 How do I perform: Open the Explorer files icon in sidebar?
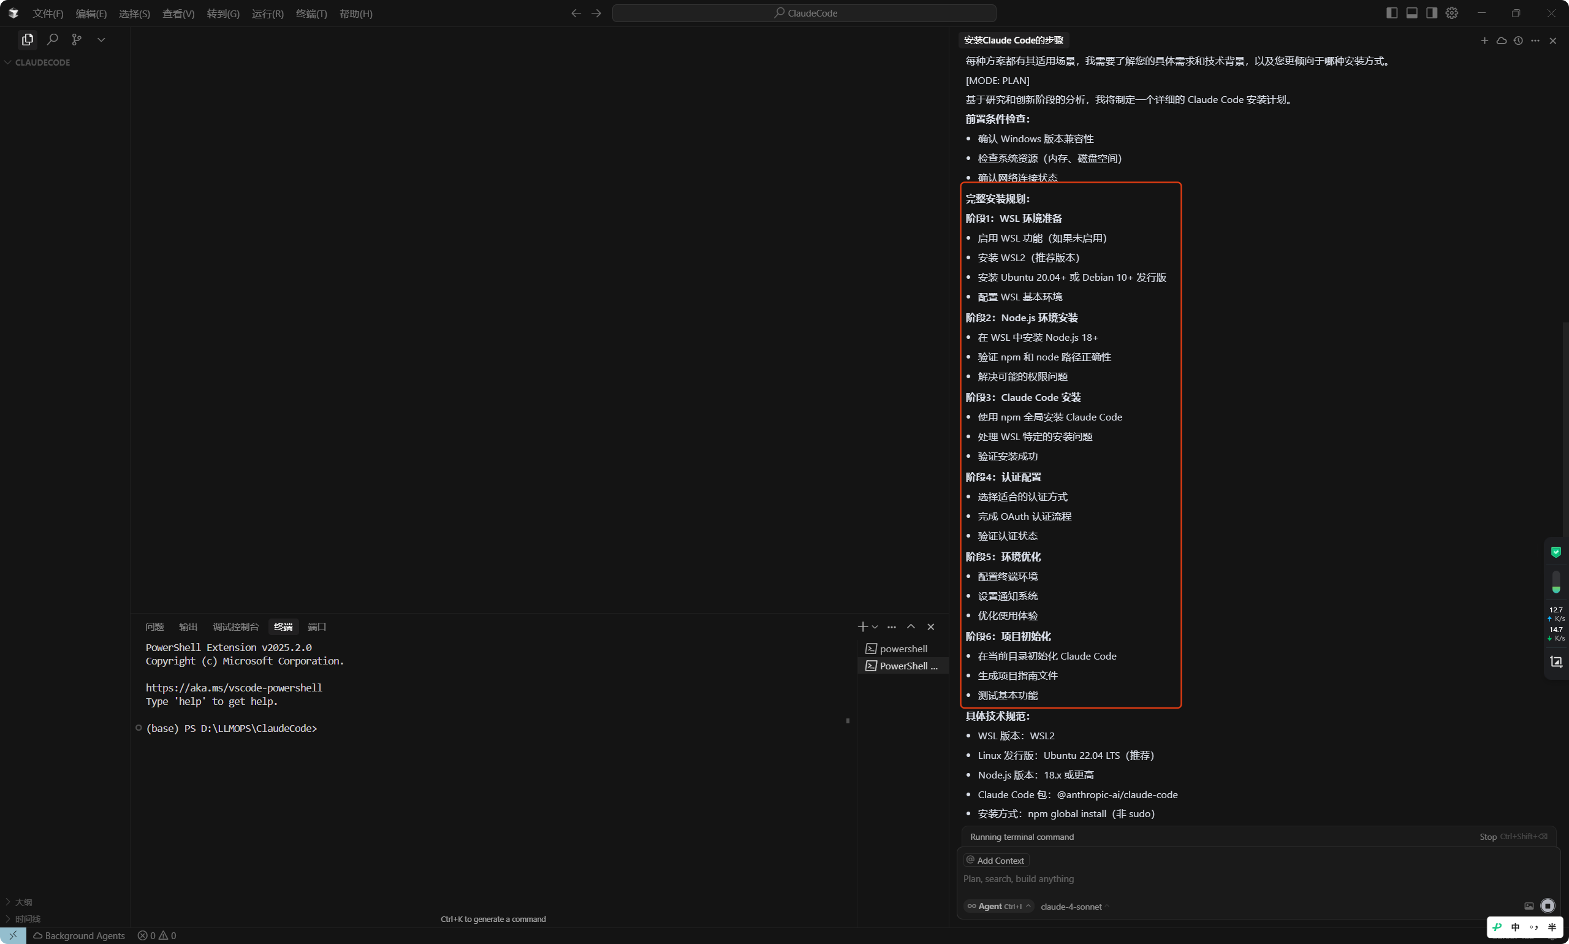28,39
